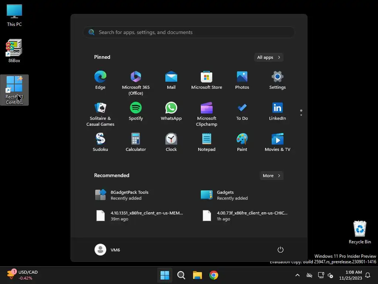Open network status tray icon
This screenshot has width=378, height=284.
pyautogui.click(x=321, y=275)
